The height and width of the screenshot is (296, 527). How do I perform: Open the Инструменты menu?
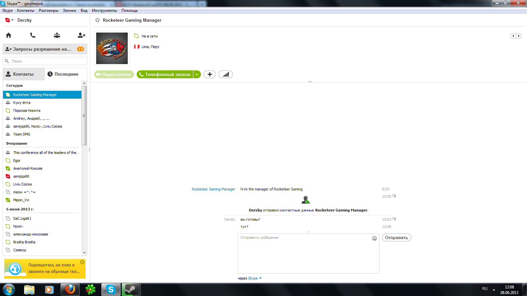(104, 11)
